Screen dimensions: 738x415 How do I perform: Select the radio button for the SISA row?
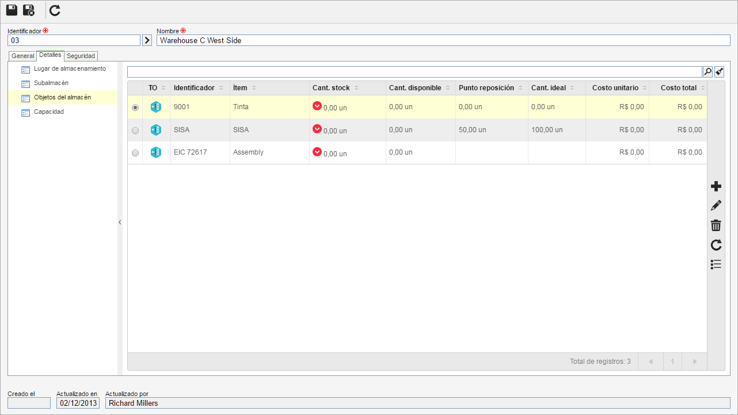coord(135,130)
